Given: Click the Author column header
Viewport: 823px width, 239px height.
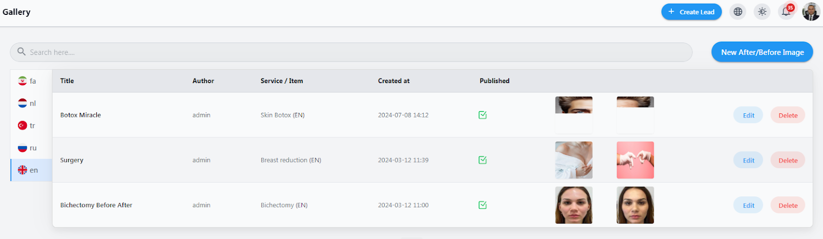Looking at the screenshot, I should tap(203, 81).
